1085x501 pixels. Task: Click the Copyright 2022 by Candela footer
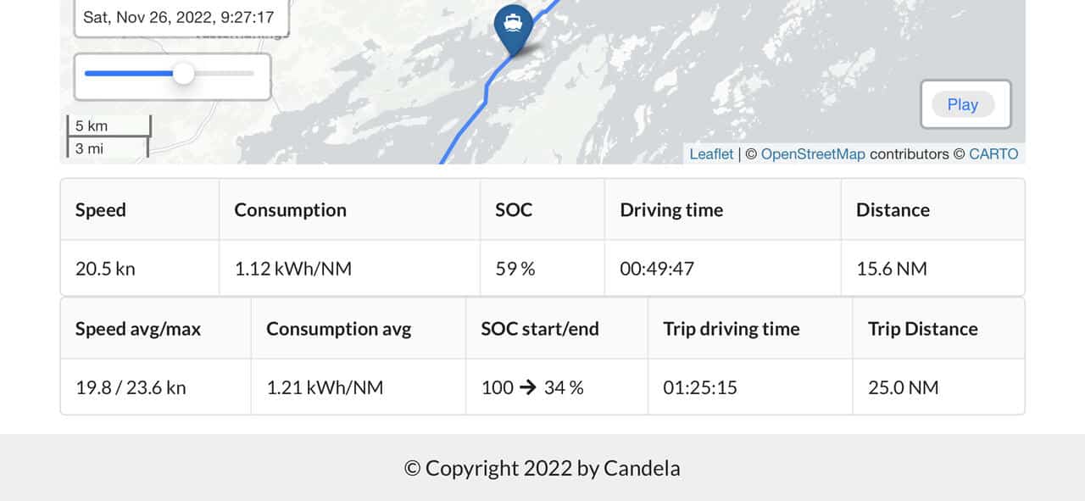[542, 468]
